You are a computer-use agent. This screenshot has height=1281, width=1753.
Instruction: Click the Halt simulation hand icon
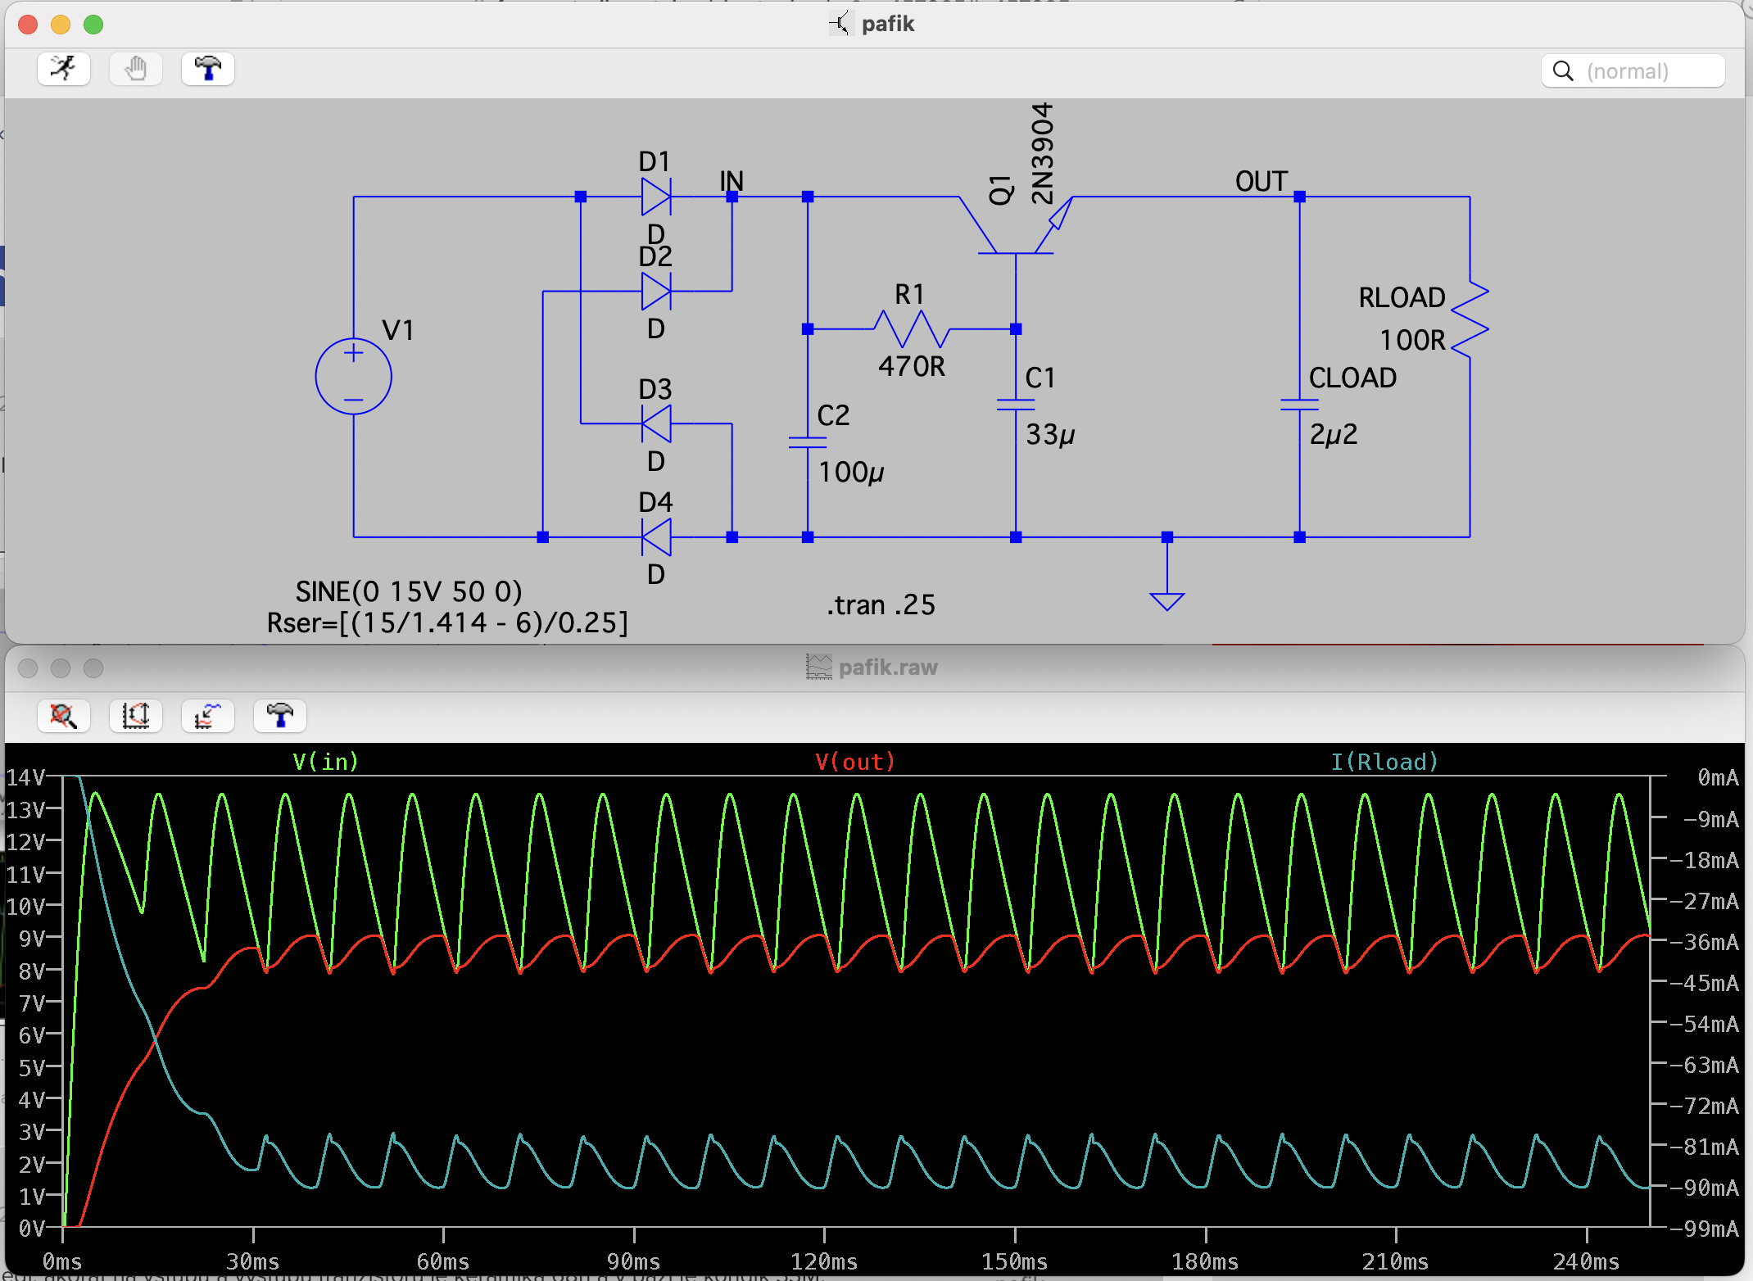point(135,69)
